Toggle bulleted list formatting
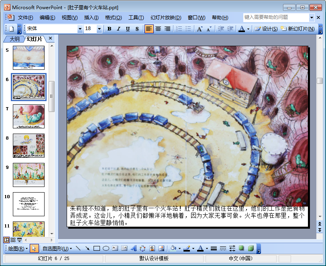326x266 pixels. (x=188, y=28)
